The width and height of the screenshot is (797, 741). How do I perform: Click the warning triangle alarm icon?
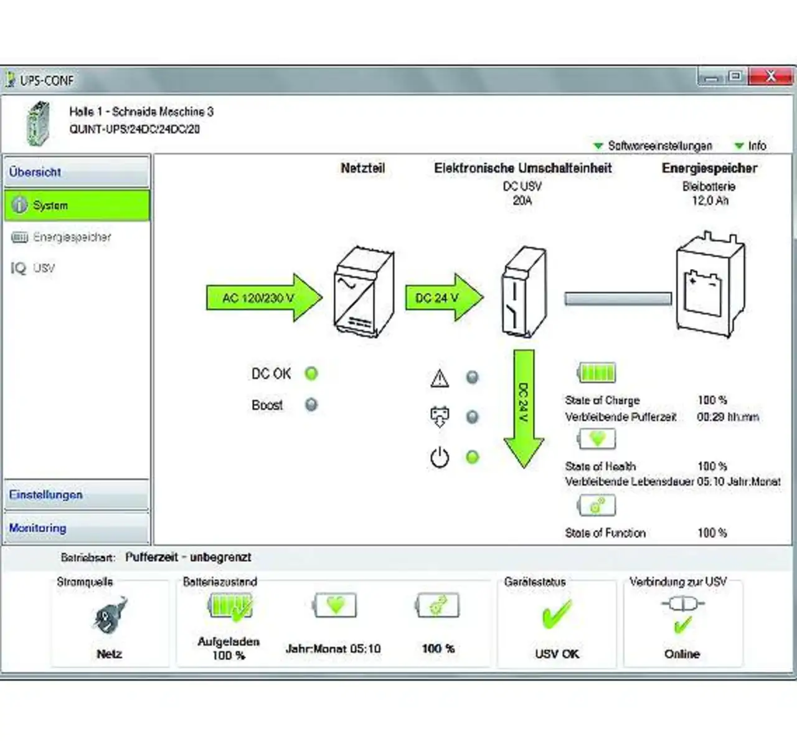440,378
